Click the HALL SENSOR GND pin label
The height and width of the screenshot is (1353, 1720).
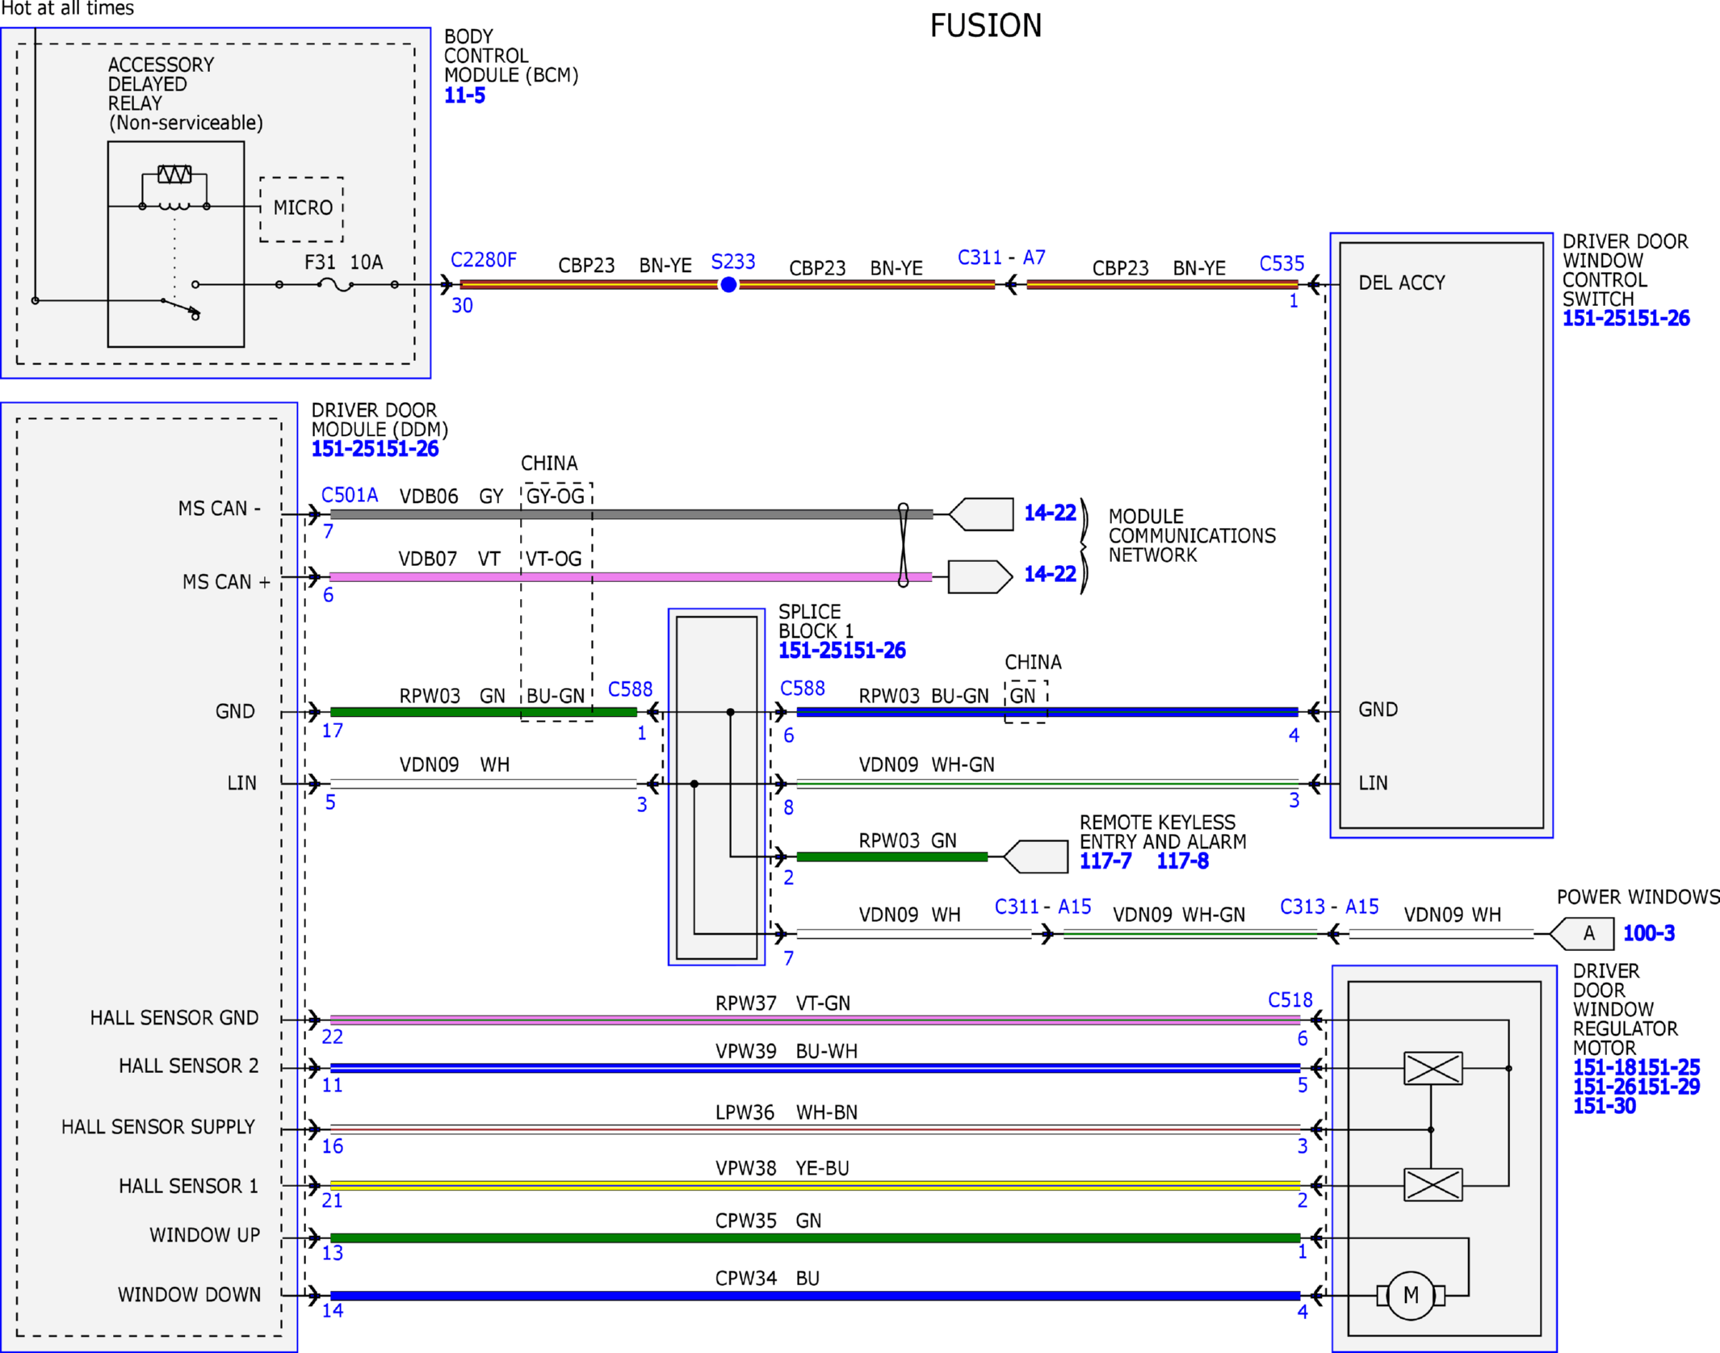tap(174, 1018)
